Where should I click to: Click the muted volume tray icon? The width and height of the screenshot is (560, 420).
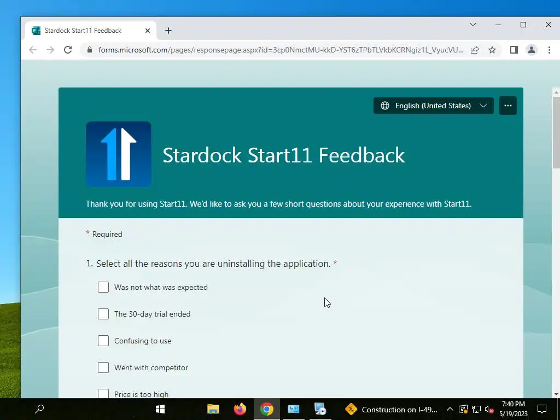pos(489,409)
